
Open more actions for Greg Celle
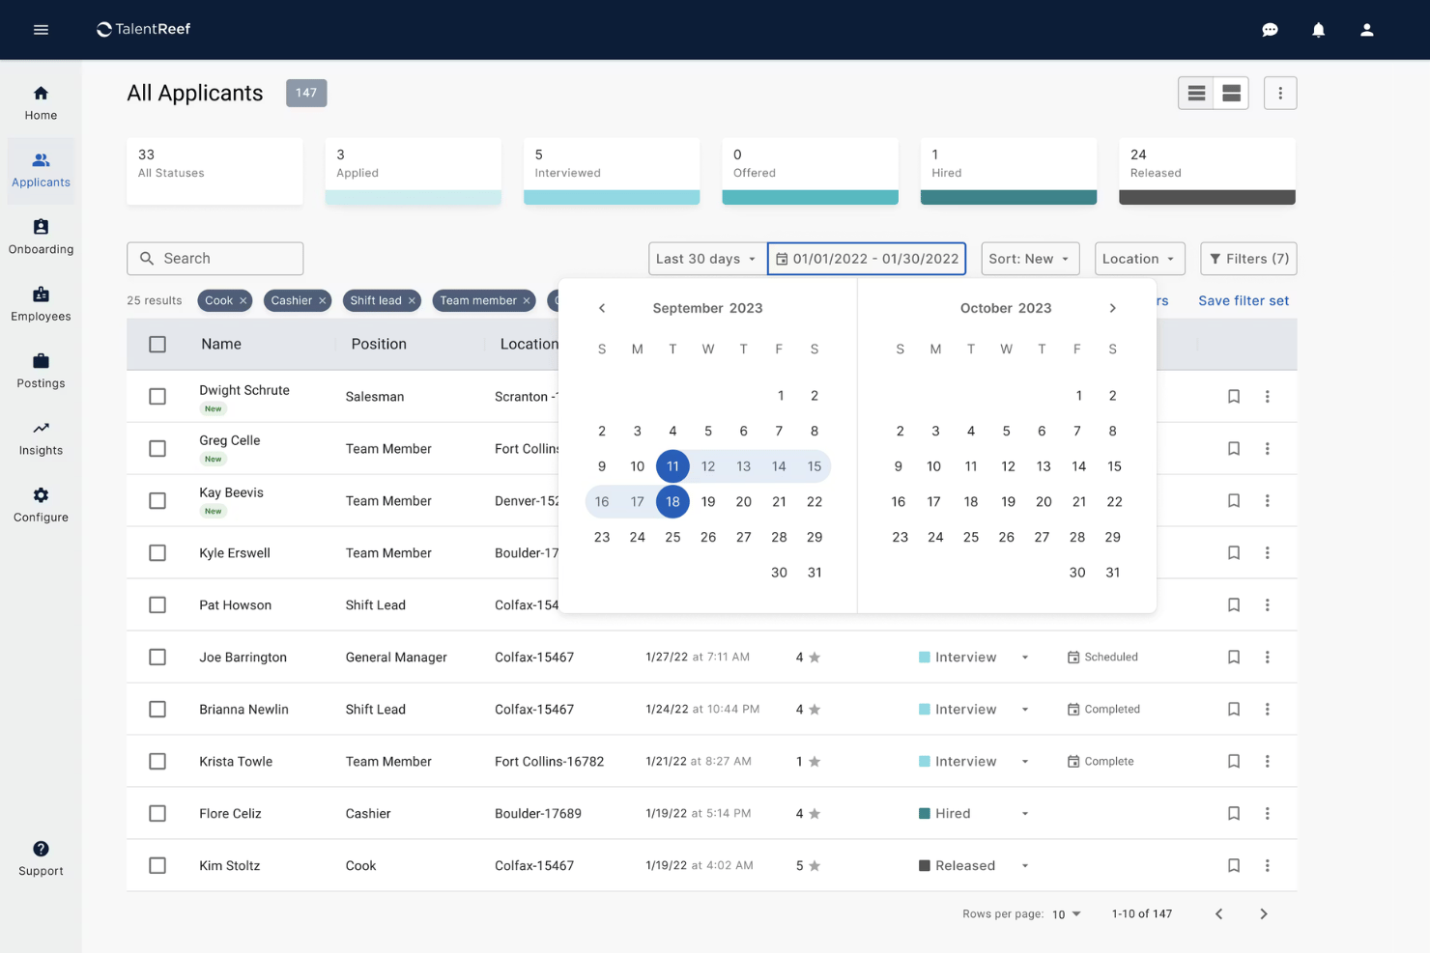click(1268, 449)
